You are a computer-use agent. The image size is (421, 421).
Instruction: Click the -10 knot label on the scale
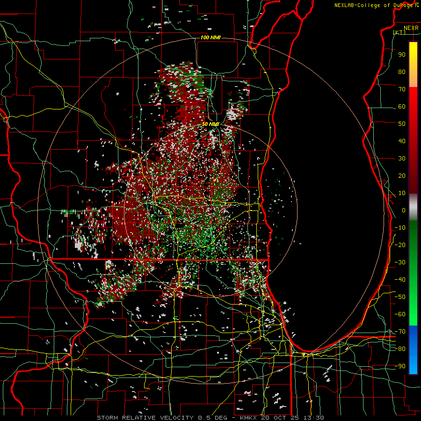pos(400,228)
